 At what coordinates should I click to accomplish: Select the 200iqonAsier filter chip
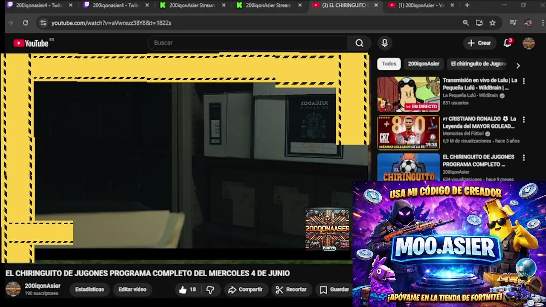pos(424,64)
